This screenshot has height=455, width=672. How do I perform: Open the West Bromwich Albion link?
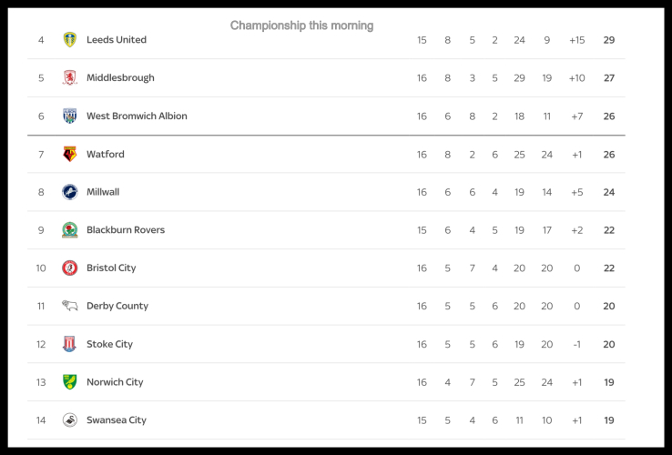coord(137,116)
